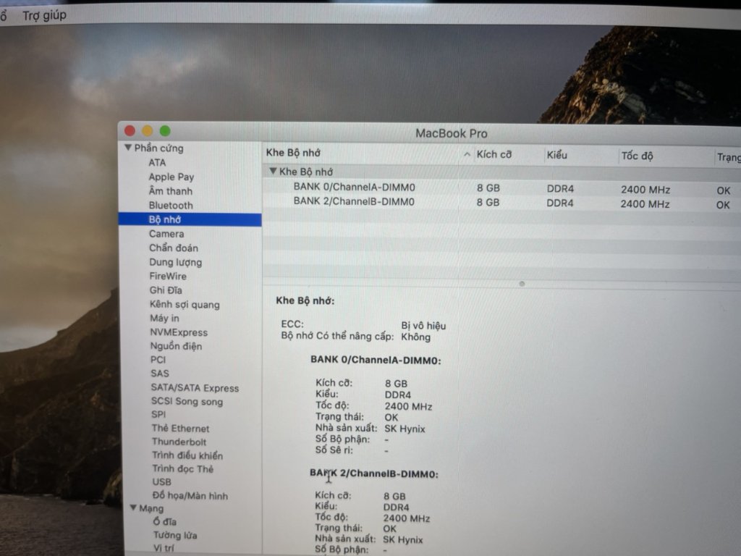This screenshot has height=556, width=741.
Task: Select SCSI Song song item
Action: pyautogui.click(x=187, y=401)
